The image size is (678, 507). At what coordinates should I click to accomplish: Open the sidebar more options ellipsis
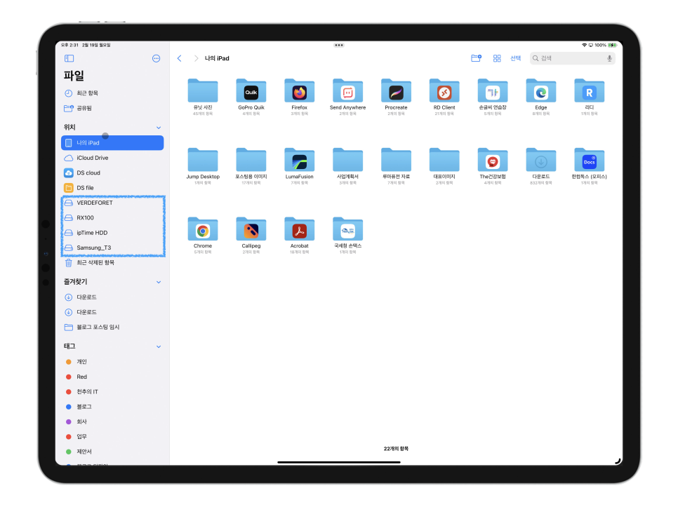coord(156,58)
